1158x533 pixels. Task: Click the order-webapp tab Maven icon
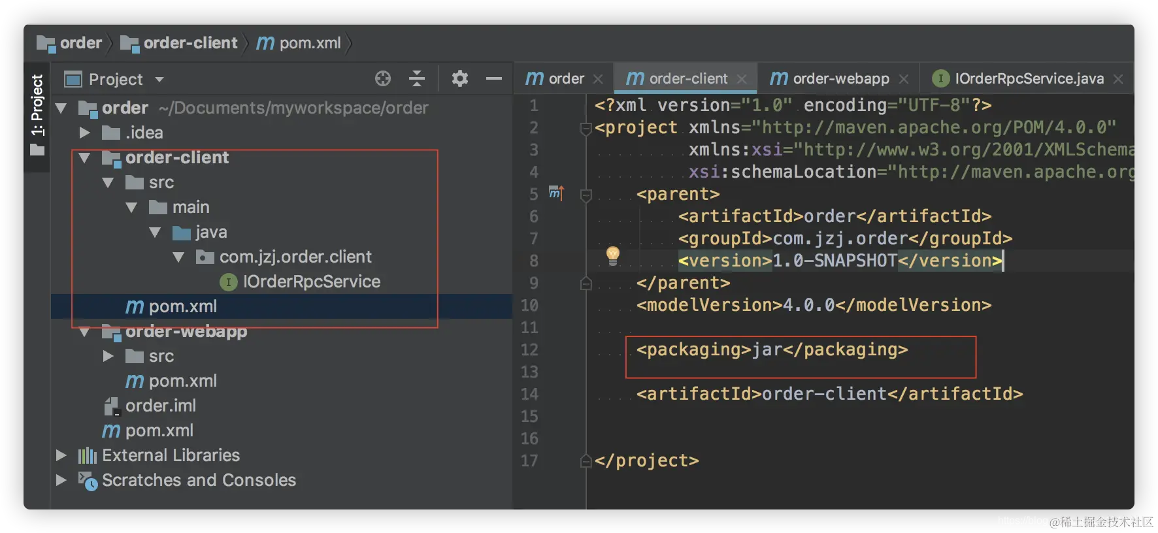779,78
